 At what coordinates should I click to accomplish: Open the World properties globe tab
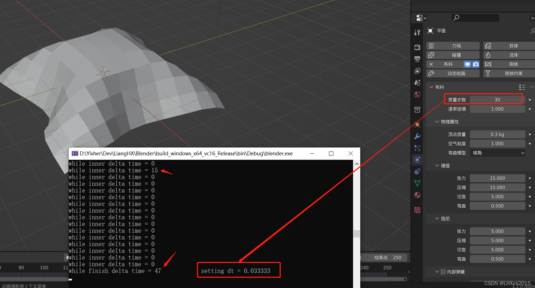click(x=417, y=94)
